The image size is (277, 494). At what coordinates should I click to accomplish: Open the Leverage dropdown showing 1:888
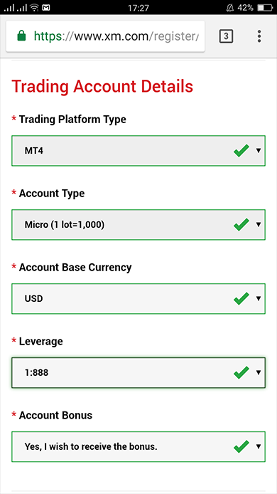pyautogui.click(x=138, y=372)
